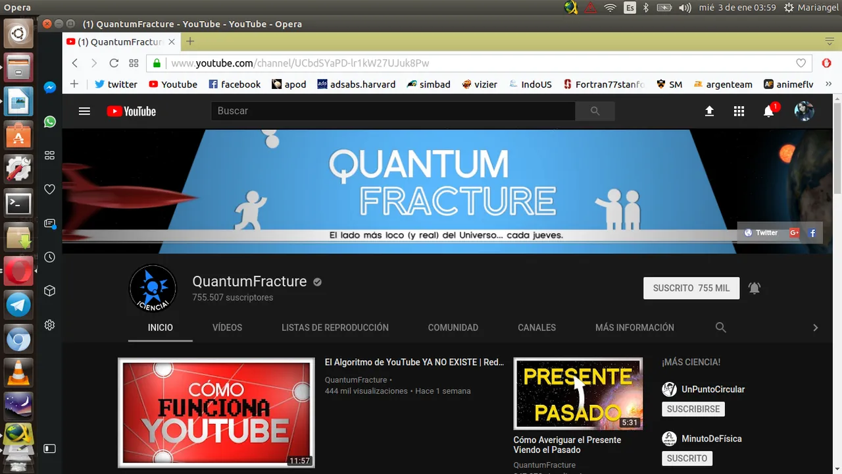Open Opera Speed Dial grid button
842x474 pixels.
134,63
